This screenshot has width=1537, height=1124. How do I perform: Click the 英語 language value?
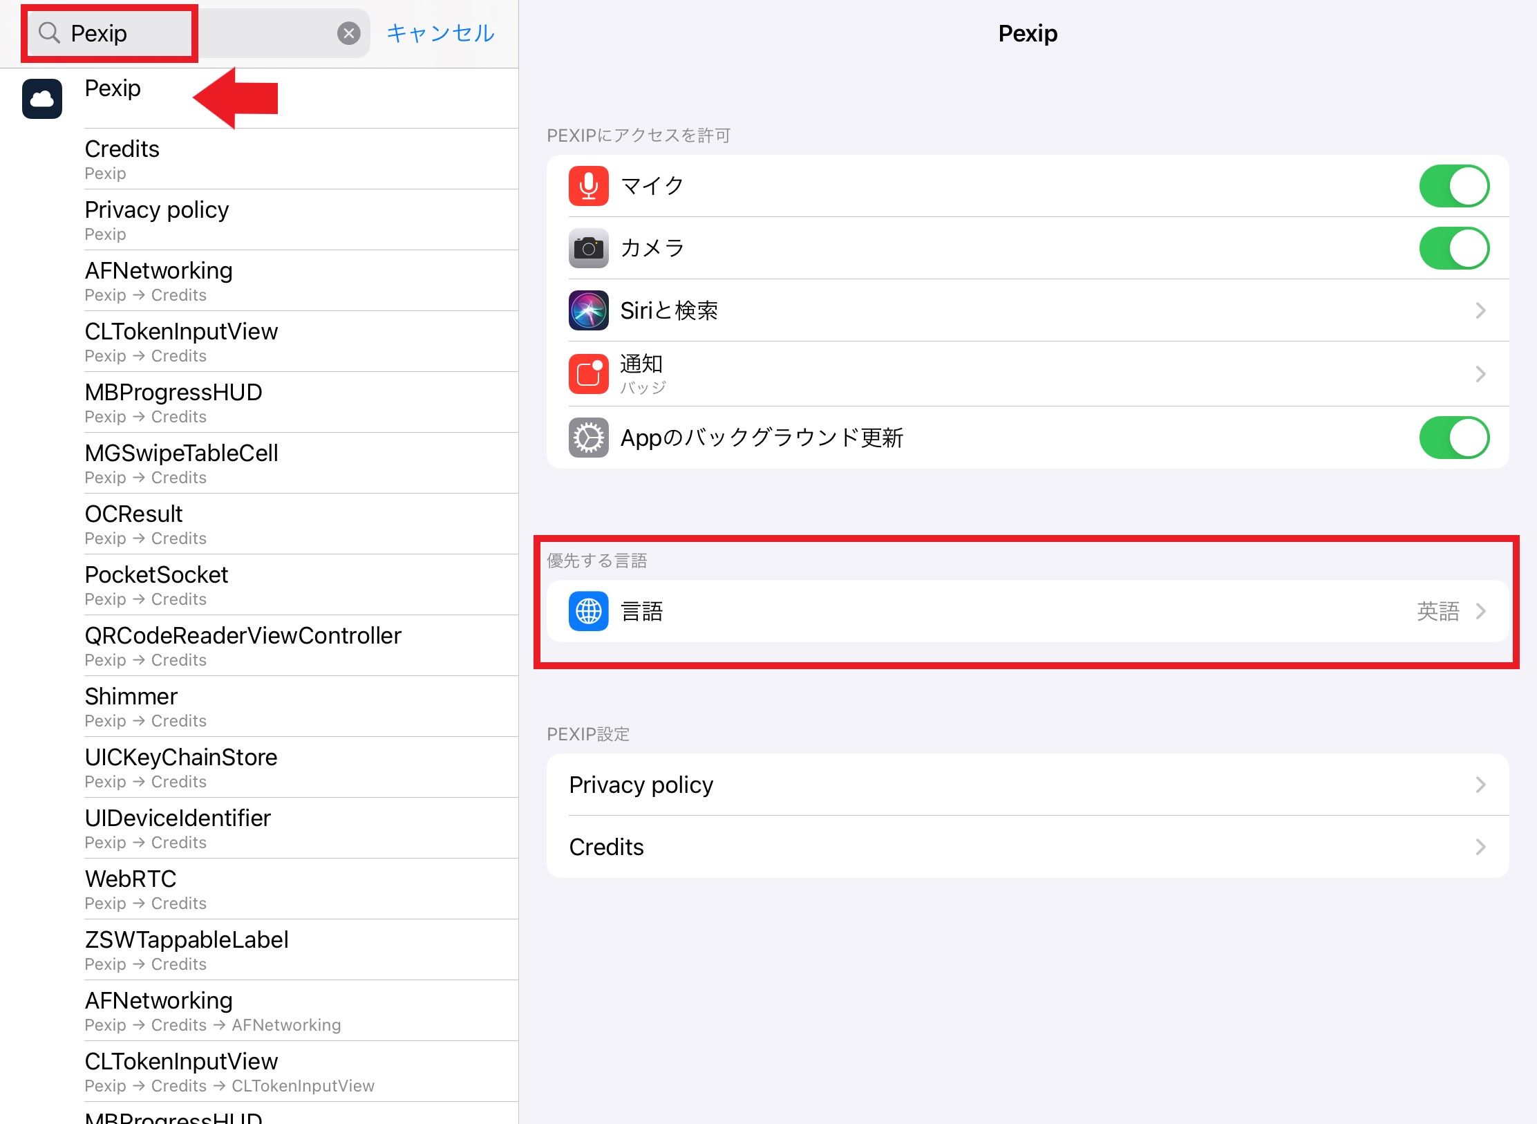1437,611
